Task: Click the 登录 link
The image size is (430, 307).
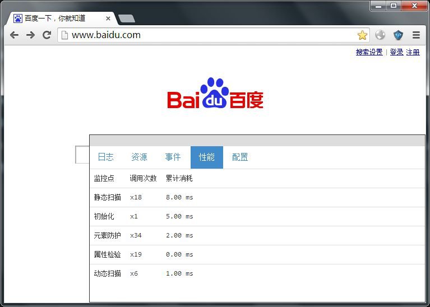Action: tap(396, 52)
